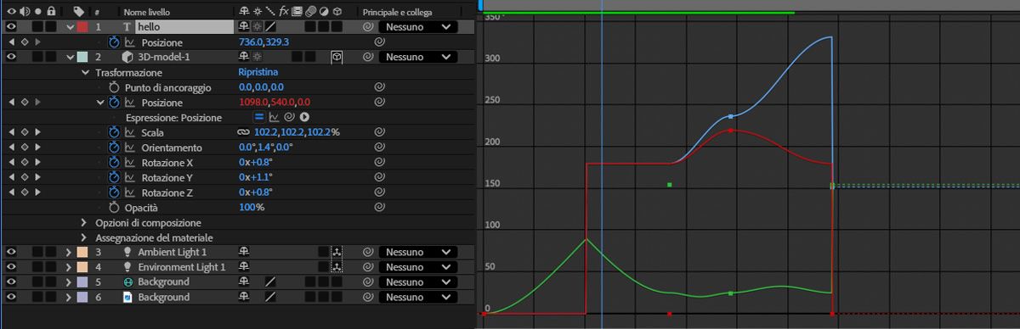Screen dimensions: 1020x329
Task: Click red label color swatch of hello
Action: pos(82,27)
